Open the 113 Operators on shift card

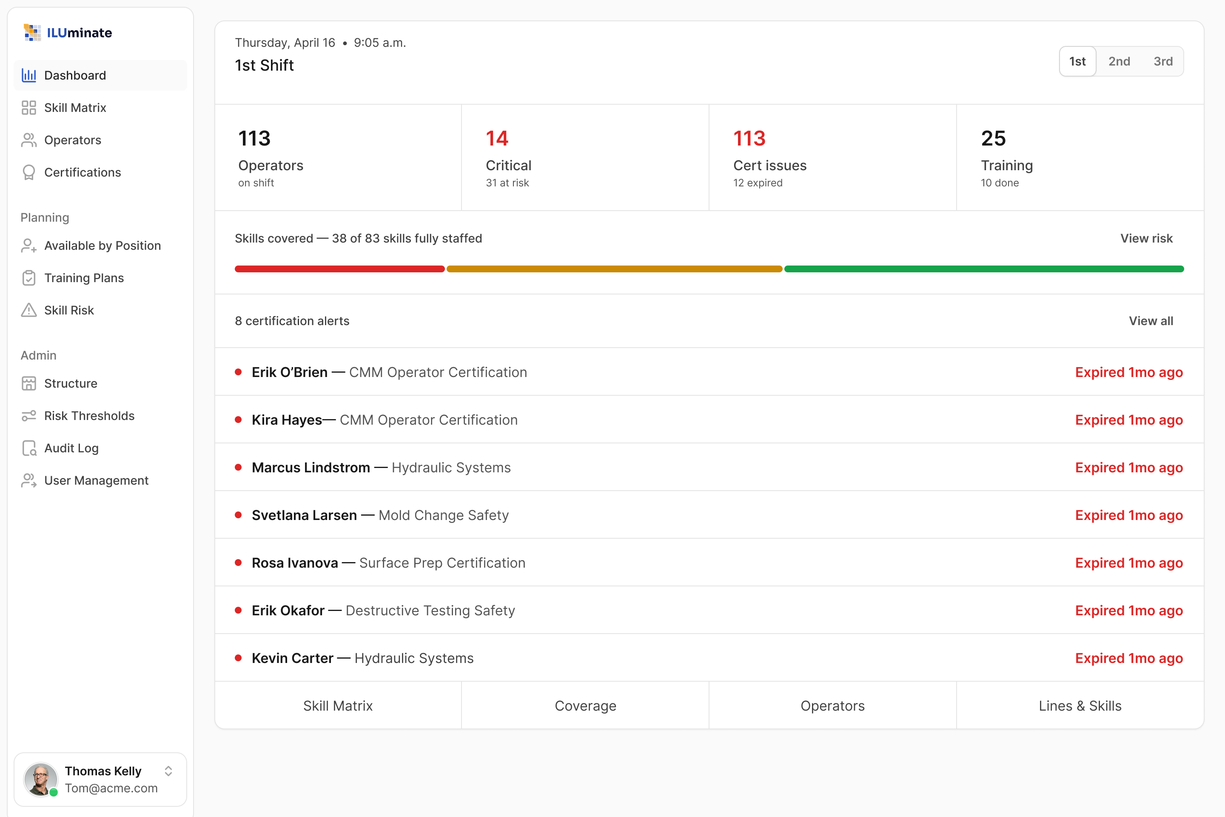pyautogui.click(x=338, y=157)
